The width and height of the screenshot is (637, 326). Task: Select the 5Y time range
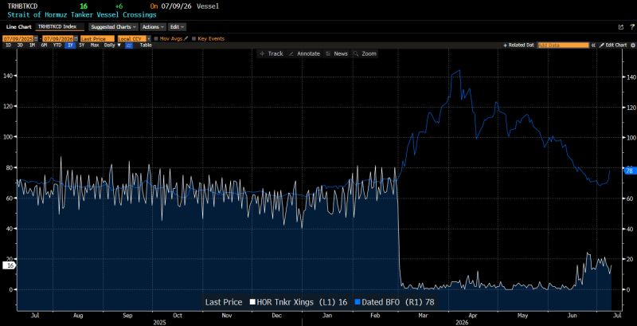click(x=82, y=45)
